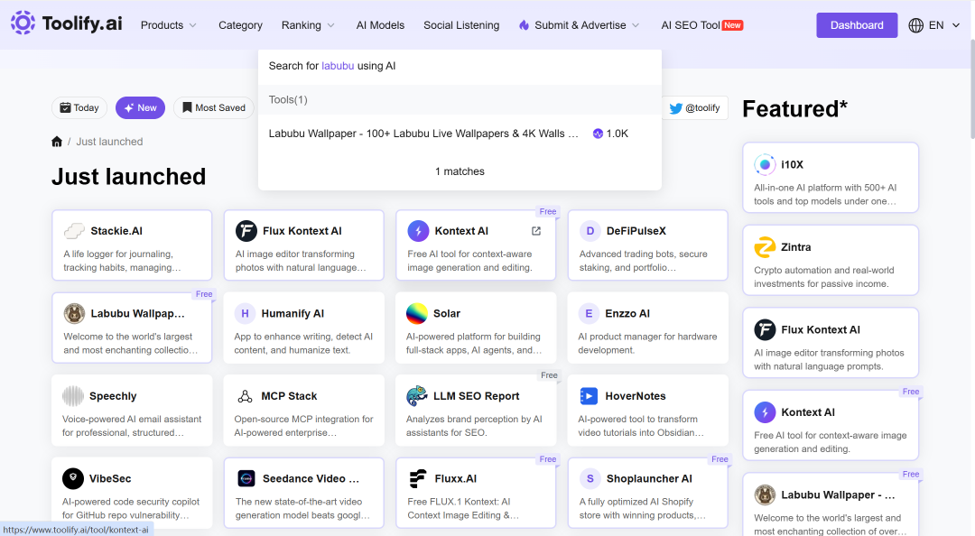Click the Seedance Video icon
The width and height of the screenshot is (975, 536).
pos(246,478)
